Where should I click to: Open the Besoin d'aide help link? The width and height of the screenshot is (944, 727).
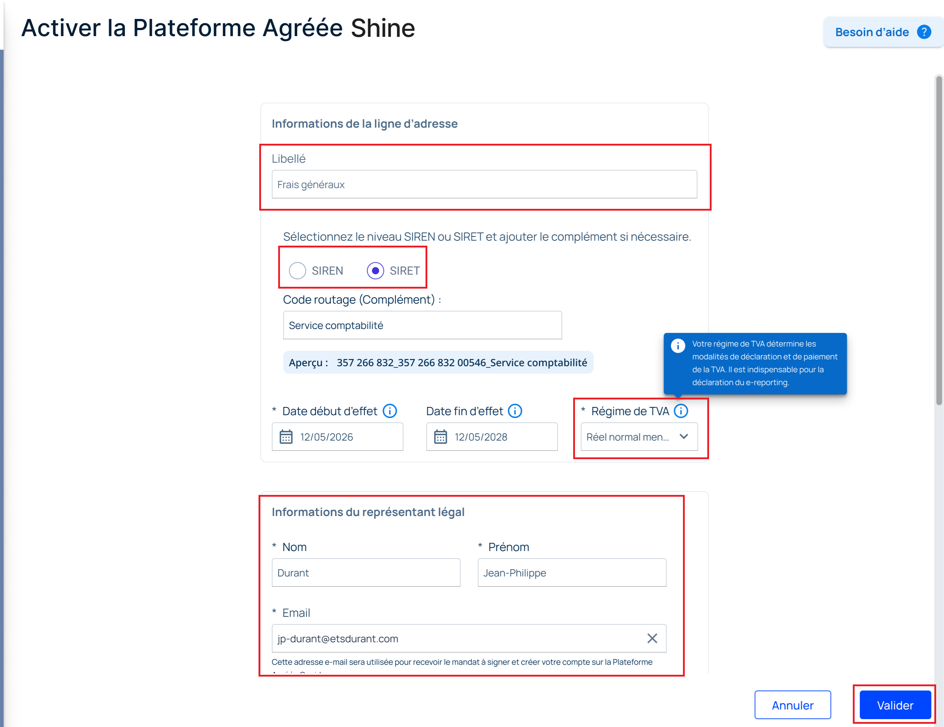click(882, 32)
